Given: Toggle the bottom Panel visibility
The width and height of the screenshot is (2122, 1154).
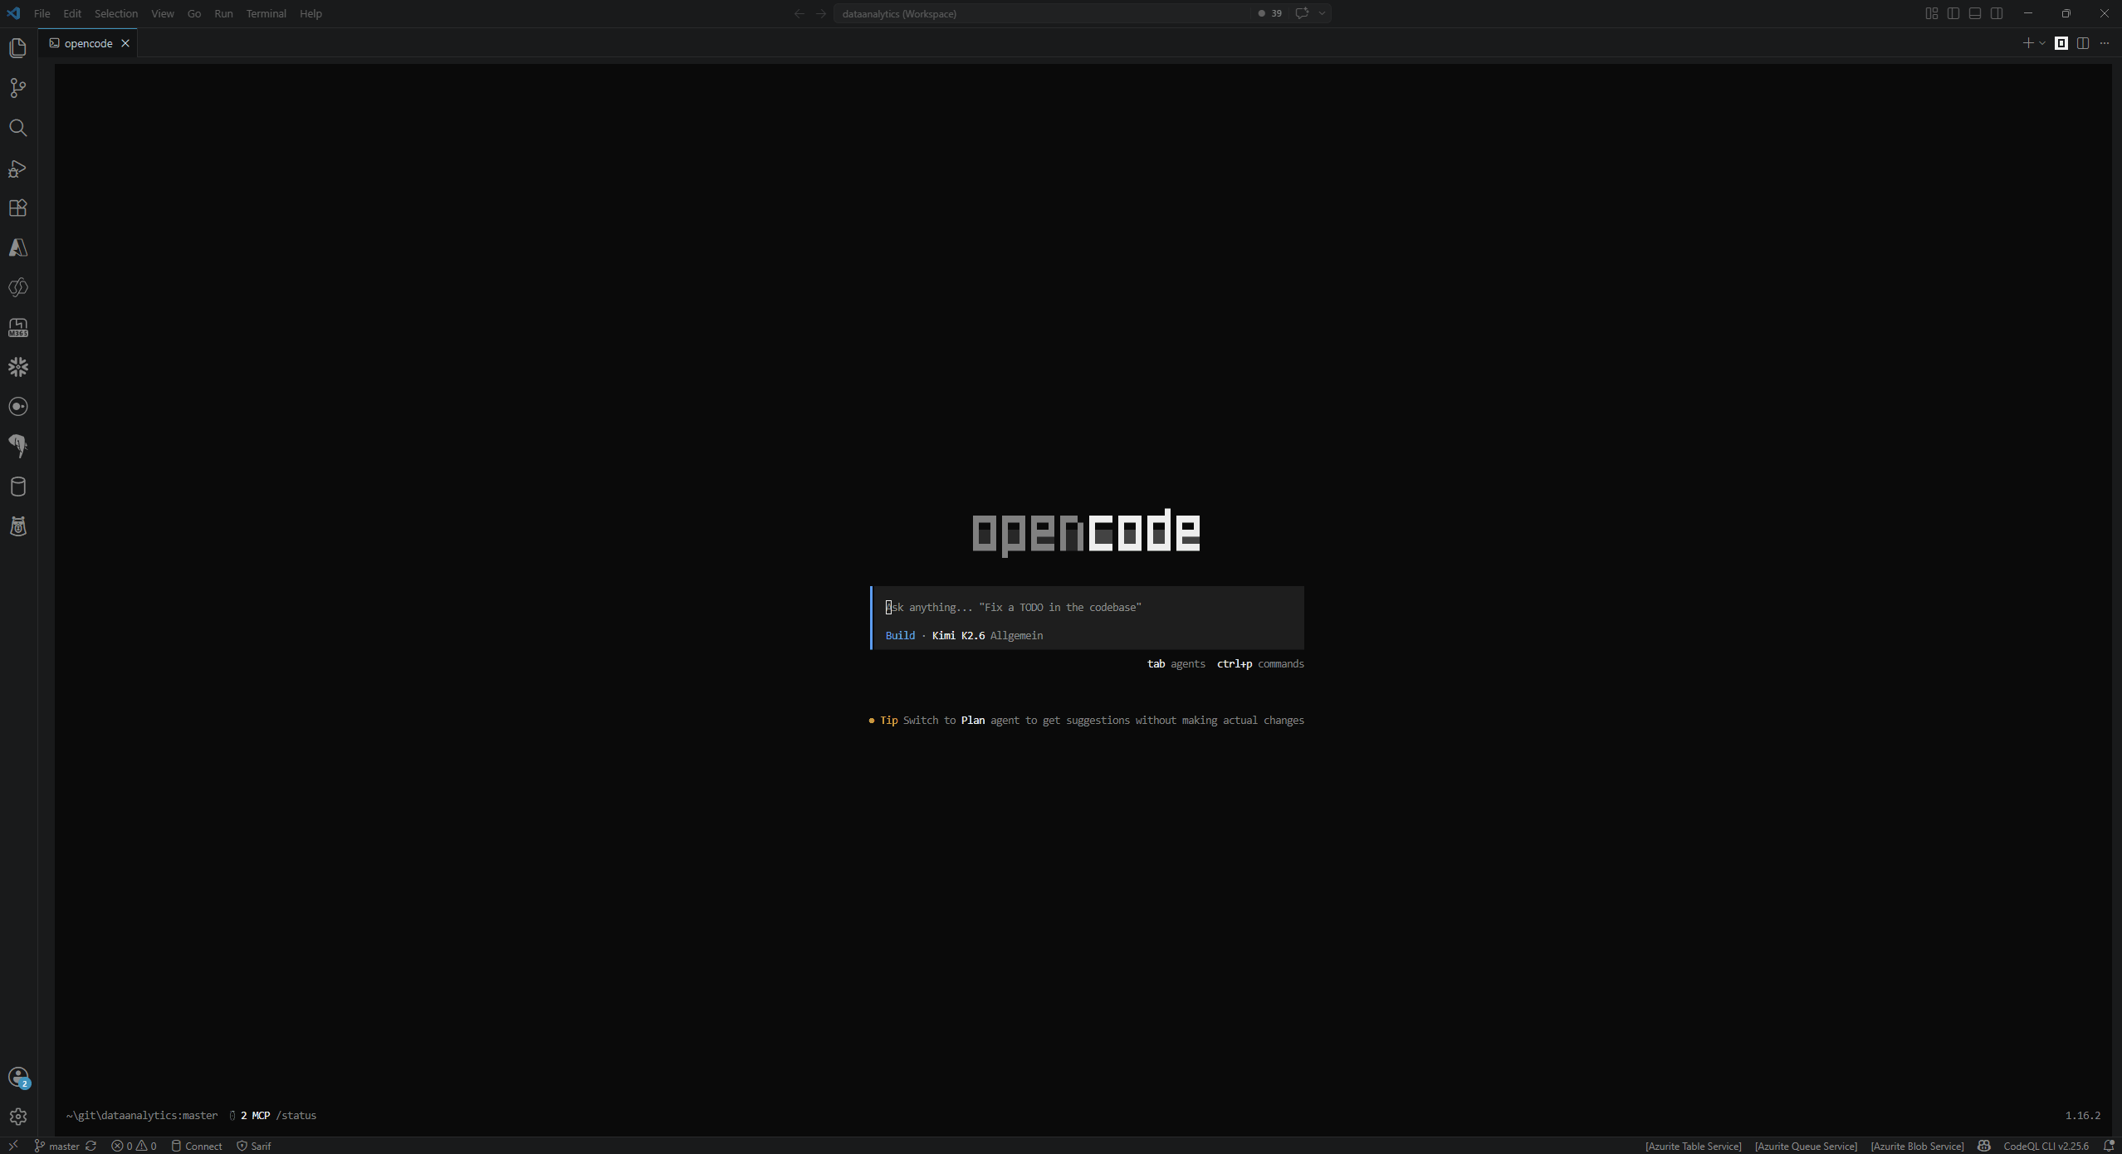Looking at the screenshot, I should tap(1975, 13).
